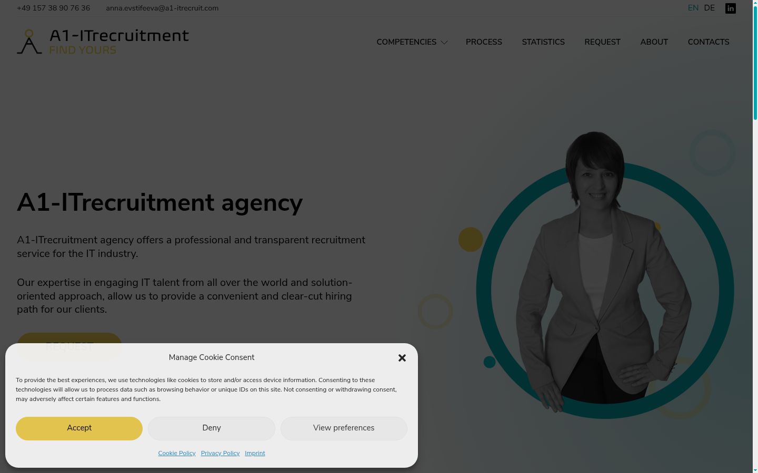Open the Request nav item
Image resolution: width=758 pixels, height=473 pixels.
[602, 42]
